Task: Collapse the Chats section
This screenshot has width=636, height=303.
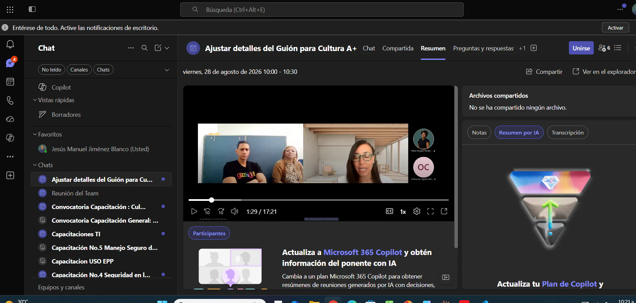Action: pos(35,165)
